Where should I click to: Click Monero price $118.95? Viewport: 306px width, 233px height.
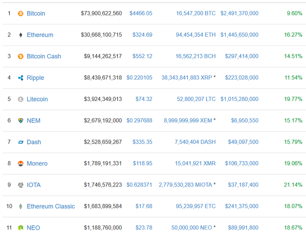click(x=142, y=163)
